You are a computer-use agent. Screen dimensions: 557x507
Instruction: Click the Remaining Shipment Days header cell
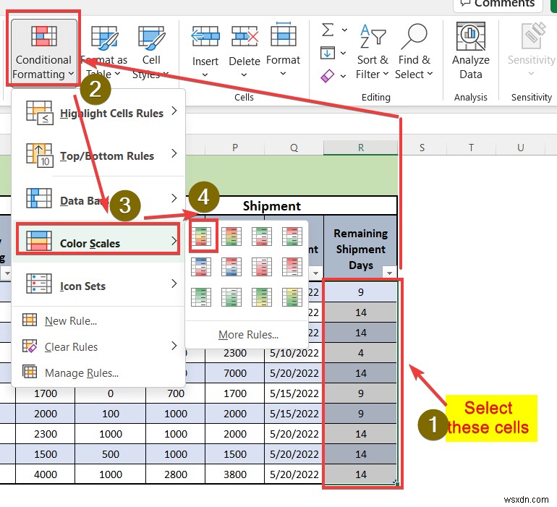pyautogui.click(x=360, y=249)
